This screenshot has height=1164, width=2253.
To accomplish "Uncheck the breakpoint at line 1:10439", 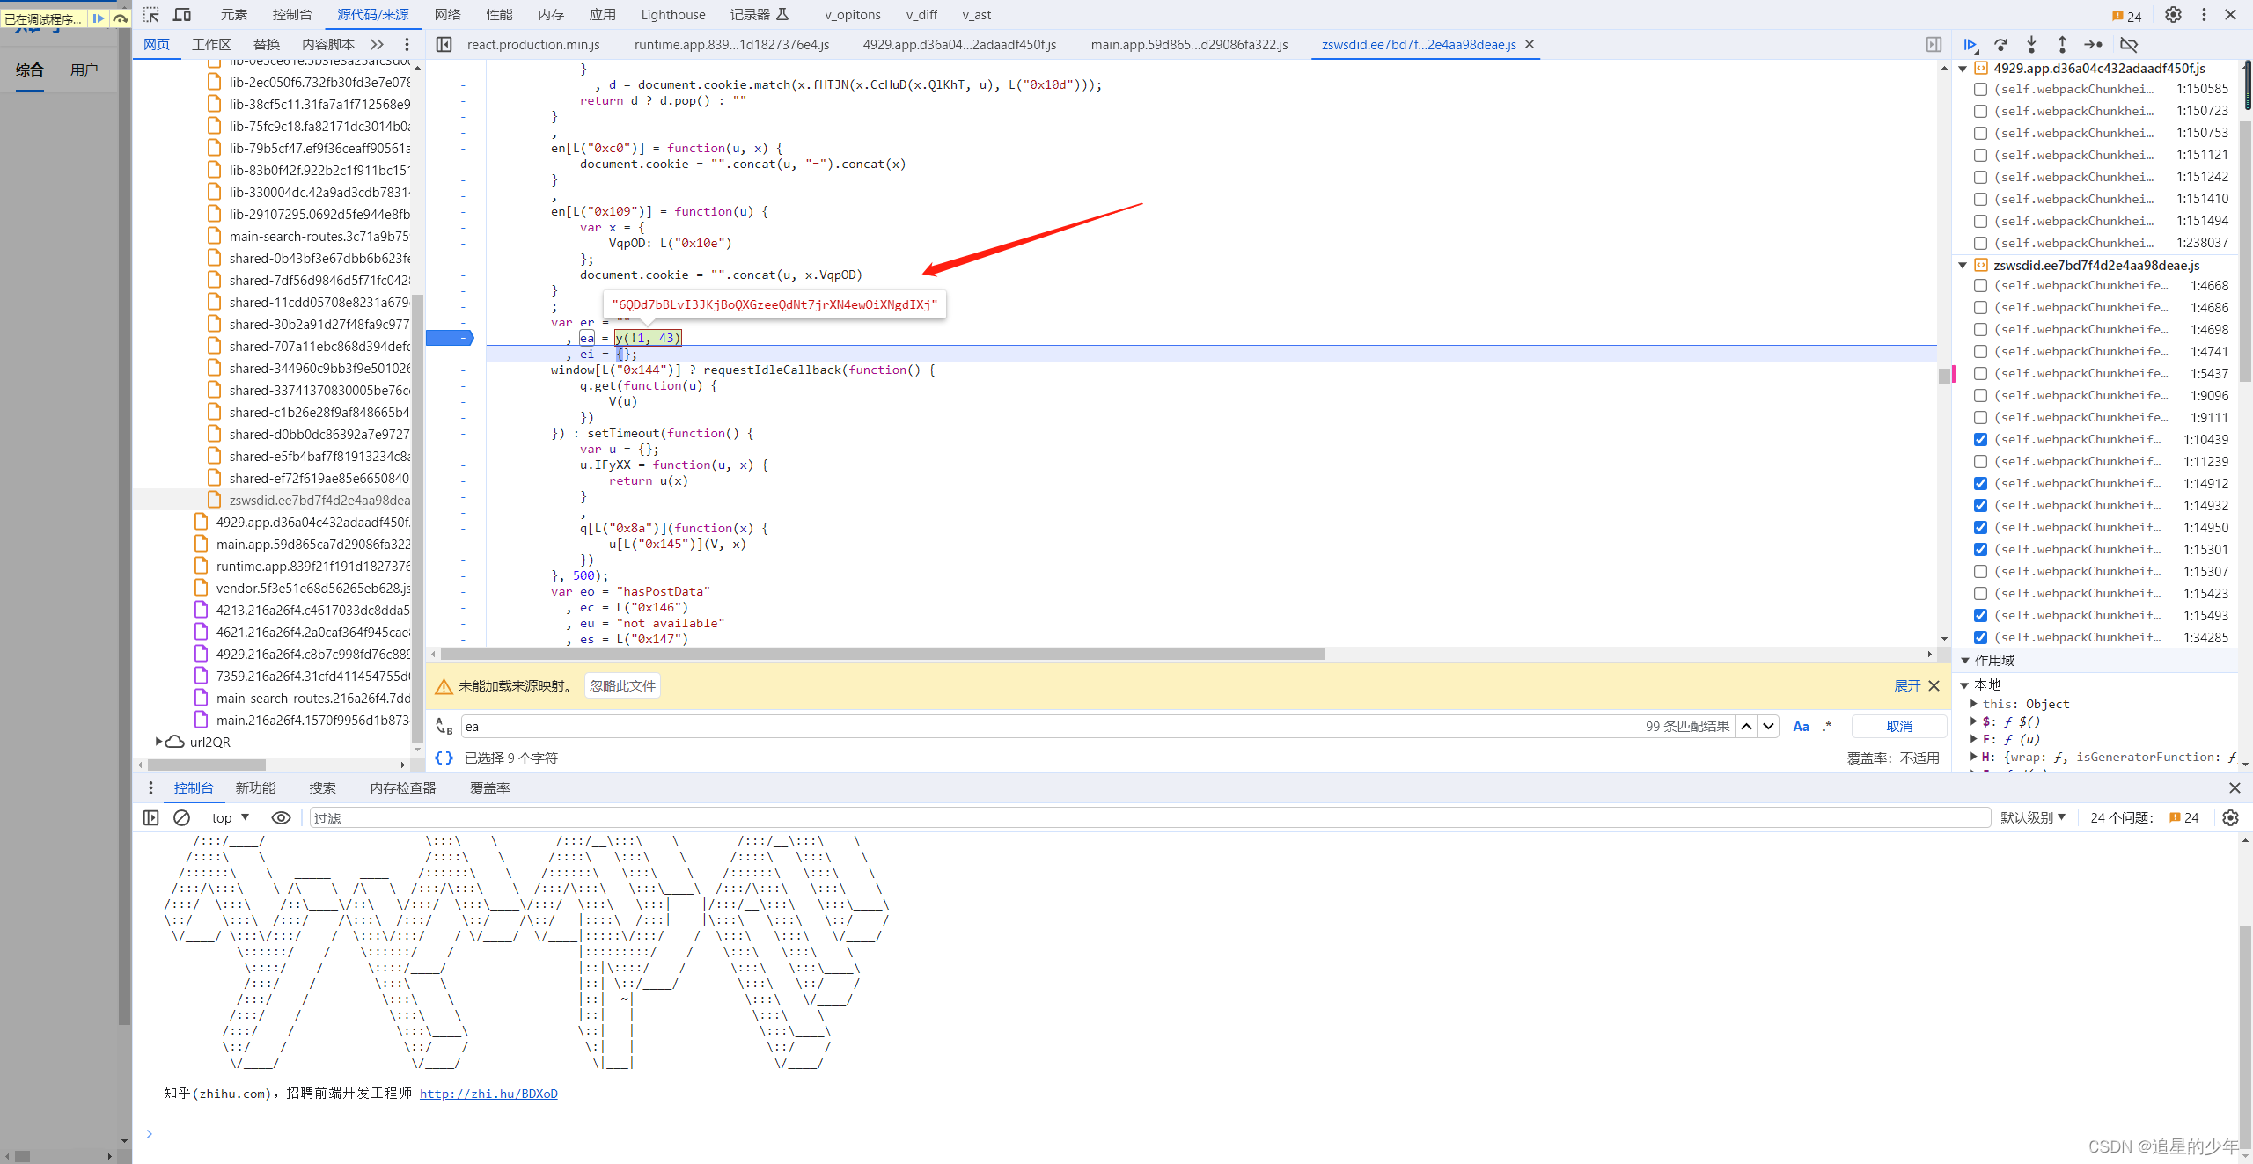I will coord(1980,439).
